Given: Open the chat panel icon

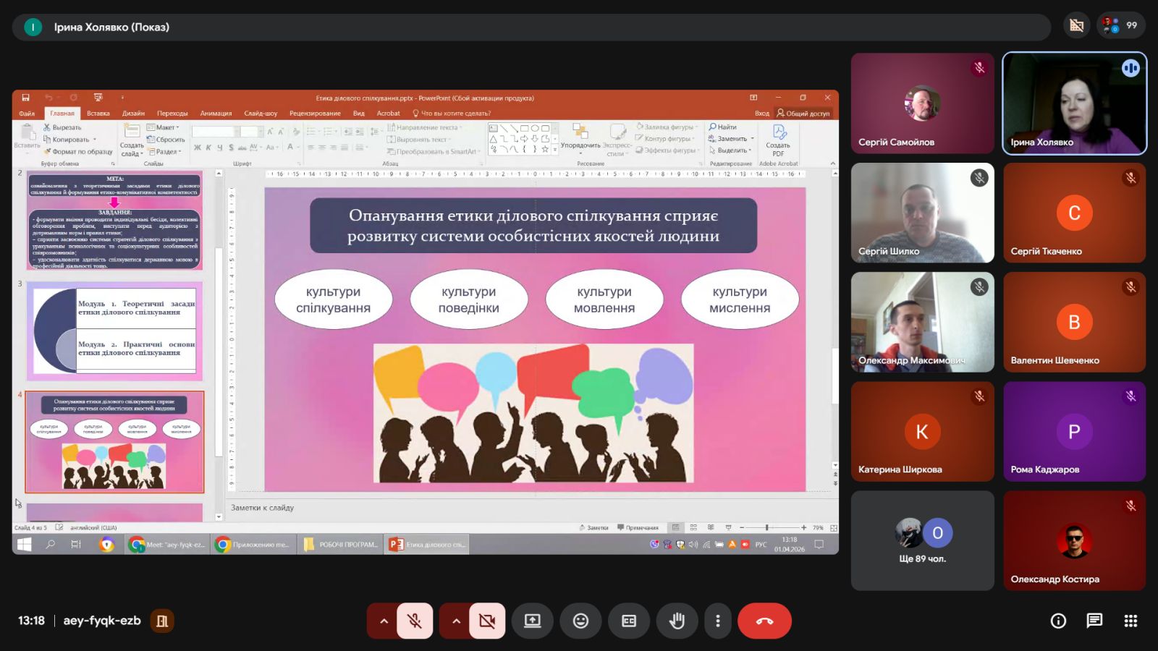Looking at the screenshot, I should 1094,621.
